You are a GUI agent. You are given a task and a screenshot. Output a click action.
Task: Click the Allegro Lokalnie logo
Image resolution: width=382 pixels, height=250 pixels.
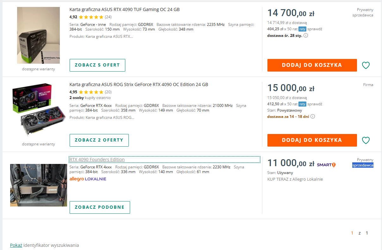88,179
